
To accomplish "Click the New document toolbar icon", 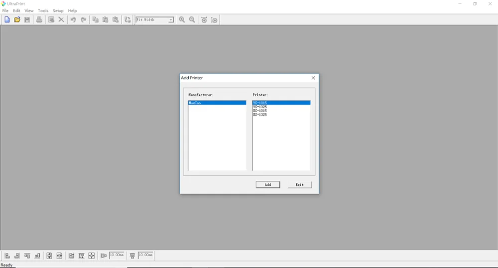I will tap(7, 20).
